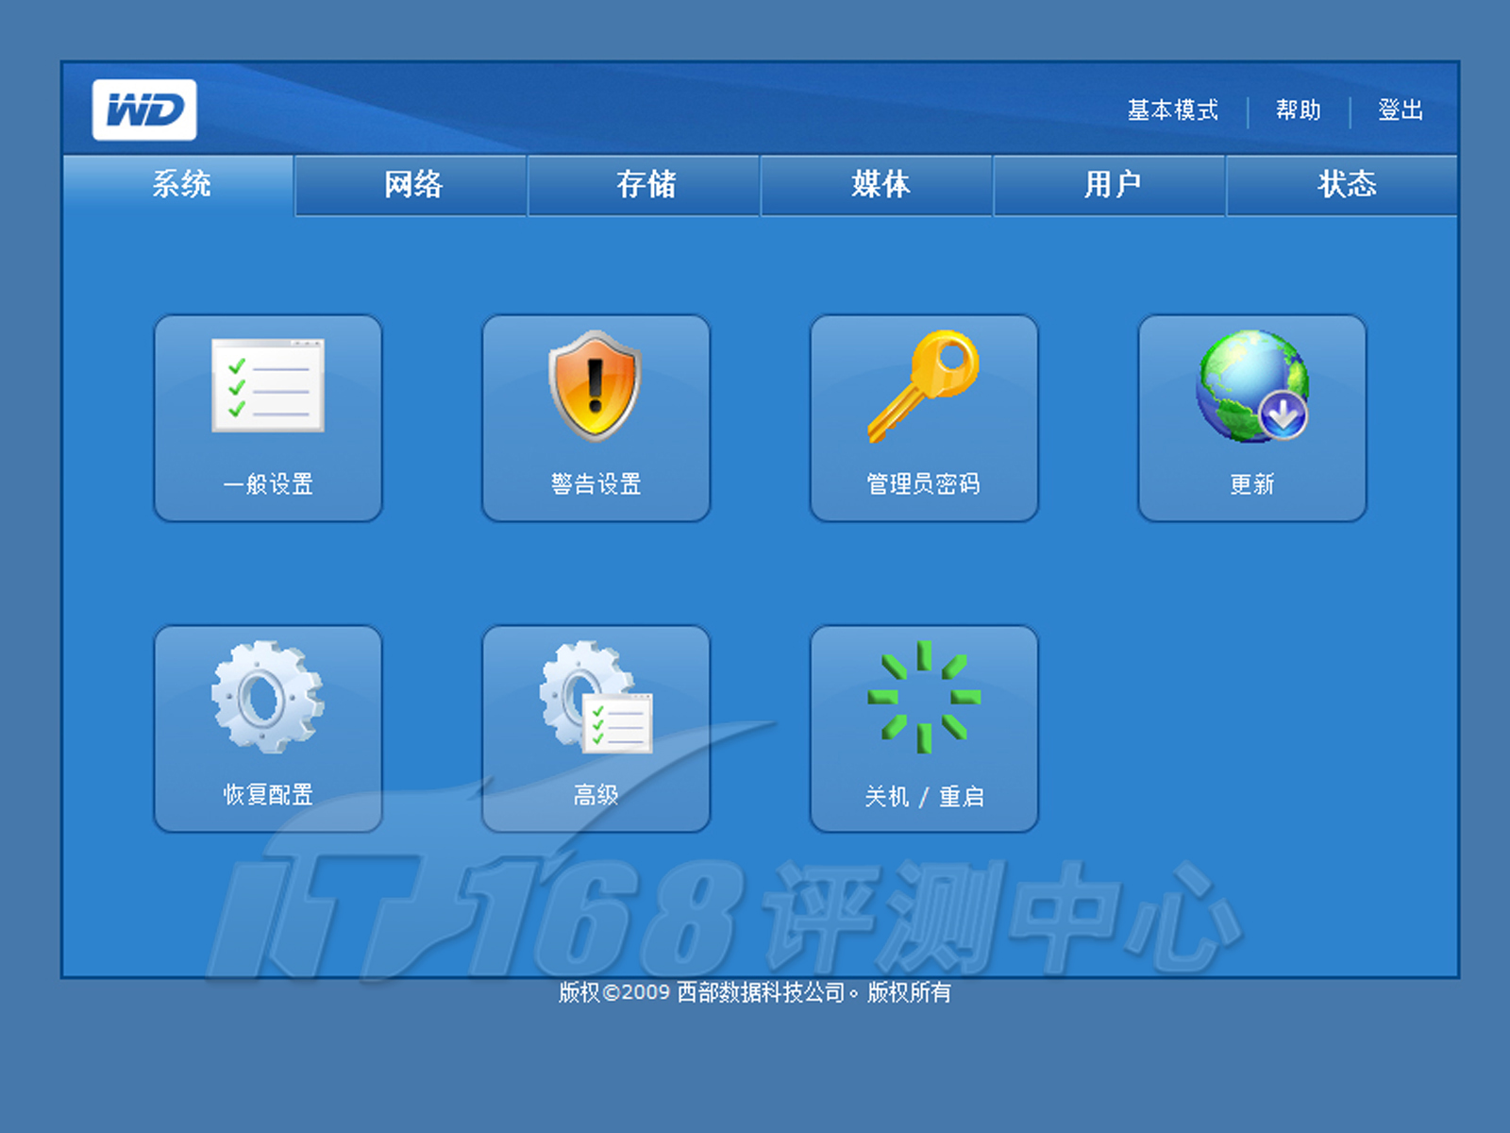Open the 帮助 link
The image size is (1510, 1133).
coord(1298,110)
